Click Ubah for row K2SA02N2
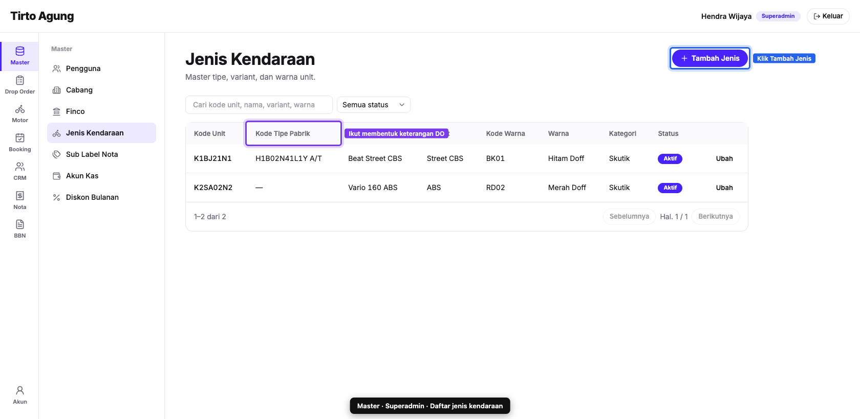 [x=724, y=188]
